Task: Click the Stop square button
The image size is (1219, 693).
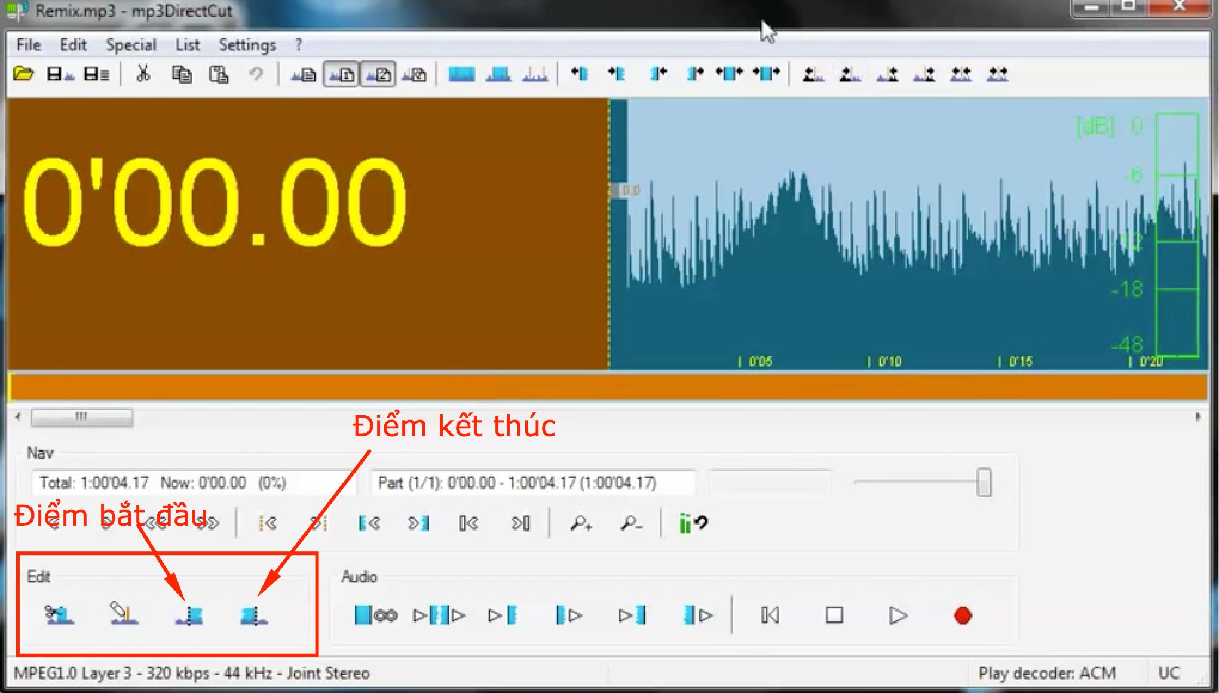Action: coord(834,615)
